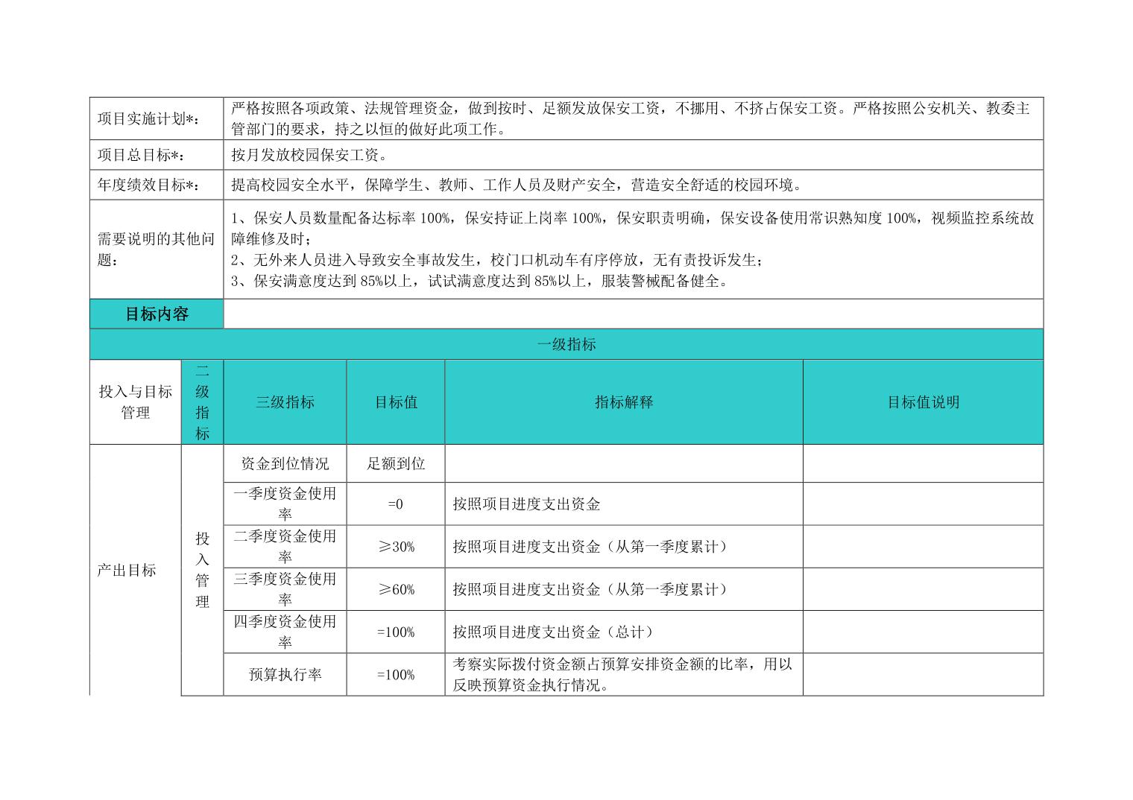Click the 产出目标 cell
Screen dimensions: 1133x800
pos(127,571)
